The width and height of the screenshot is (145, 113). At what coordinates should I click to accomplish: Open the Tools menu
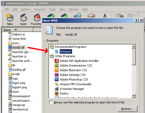pos(53,9)
